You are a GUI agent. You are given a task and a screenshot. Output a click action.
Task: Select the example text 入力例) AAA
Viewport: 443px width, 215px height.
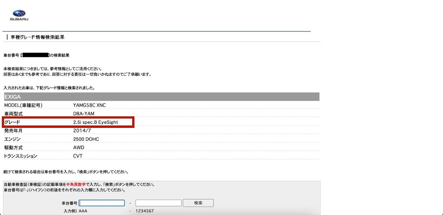[75, 211]
